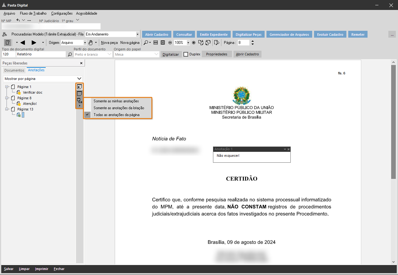Image resolution: width=398 pixels, height=275 pixels.
Task: Collapse the Página: 1 tree node
Action: point(7,87)
